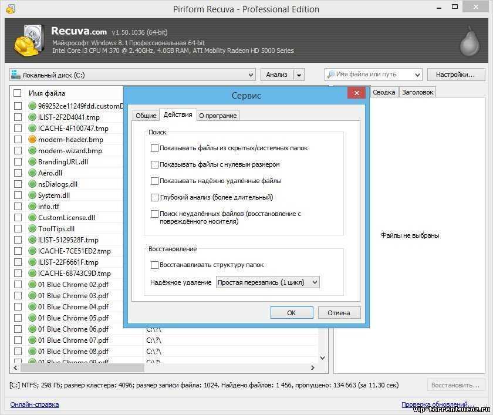Enable the deep scan (Глубокий анализ) checkbox
This screenshot has width=493, height=415.
coord(154,197)
